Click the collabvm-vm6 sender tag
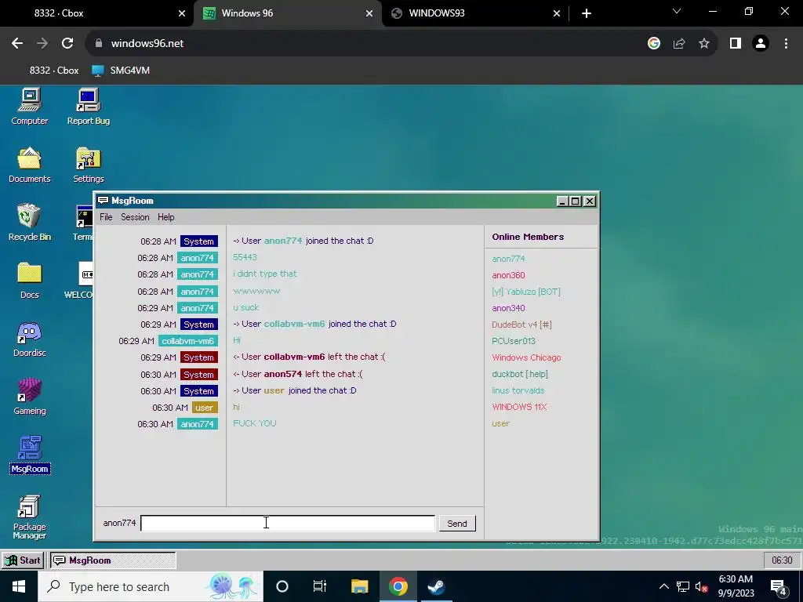 pyautogui.click(x=187, y=341)
